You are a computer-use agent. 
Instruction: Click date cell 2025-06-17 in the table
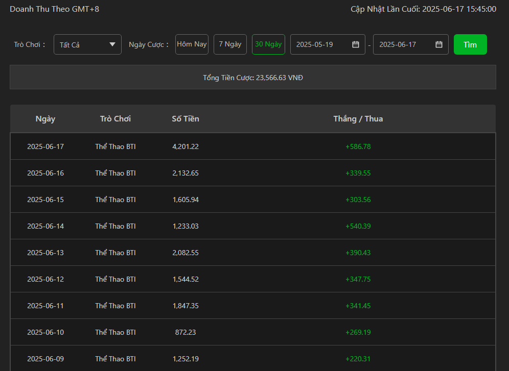click(45, 146)
